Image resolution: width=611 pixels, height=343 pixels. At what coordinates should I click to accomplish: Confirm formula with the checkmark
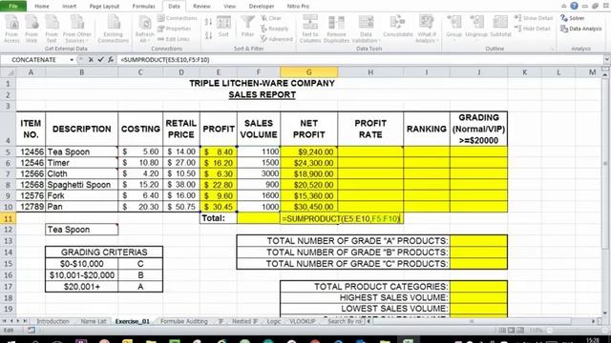(x=100, y=59)
